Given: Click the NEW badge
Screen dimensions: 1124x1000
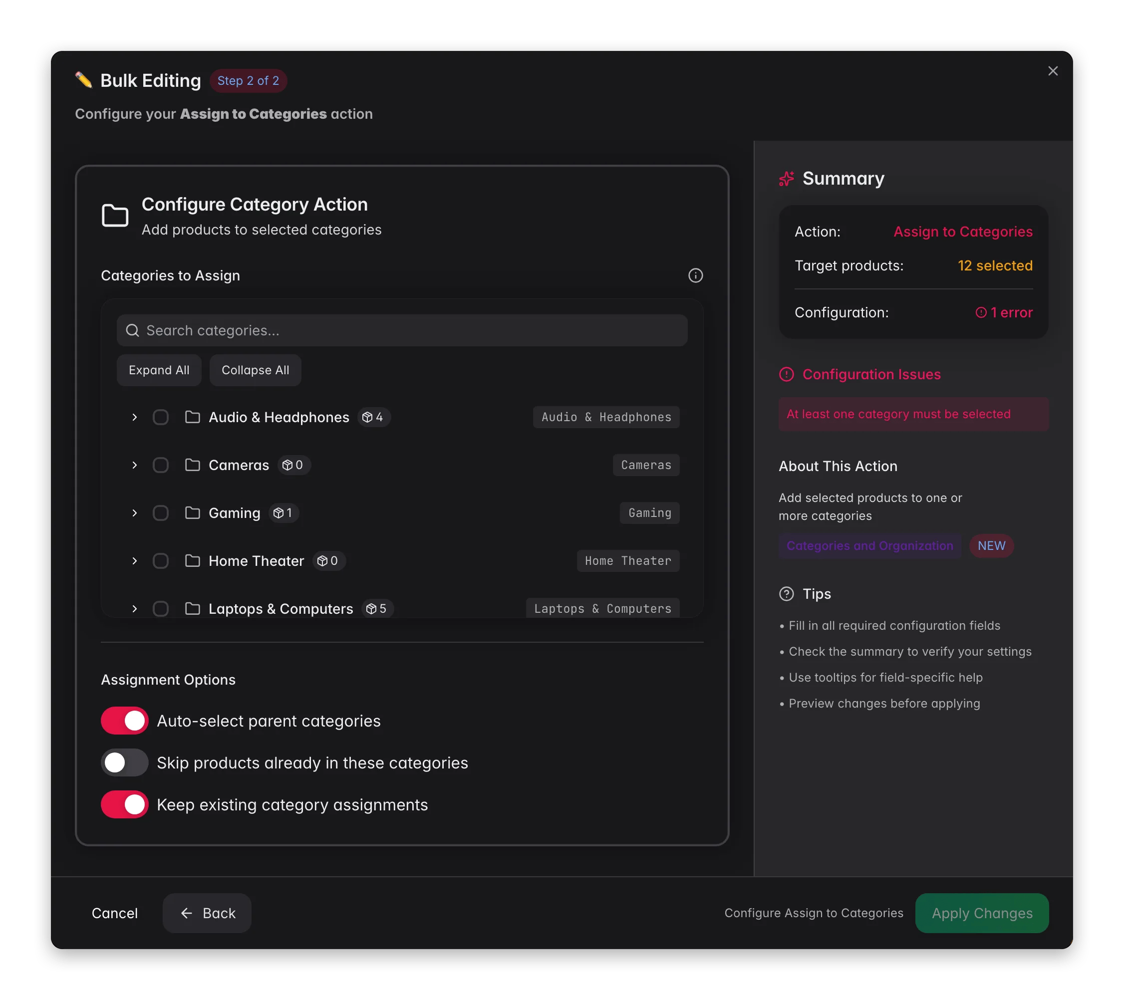Looking at the screenshot, I should (991, 546).
